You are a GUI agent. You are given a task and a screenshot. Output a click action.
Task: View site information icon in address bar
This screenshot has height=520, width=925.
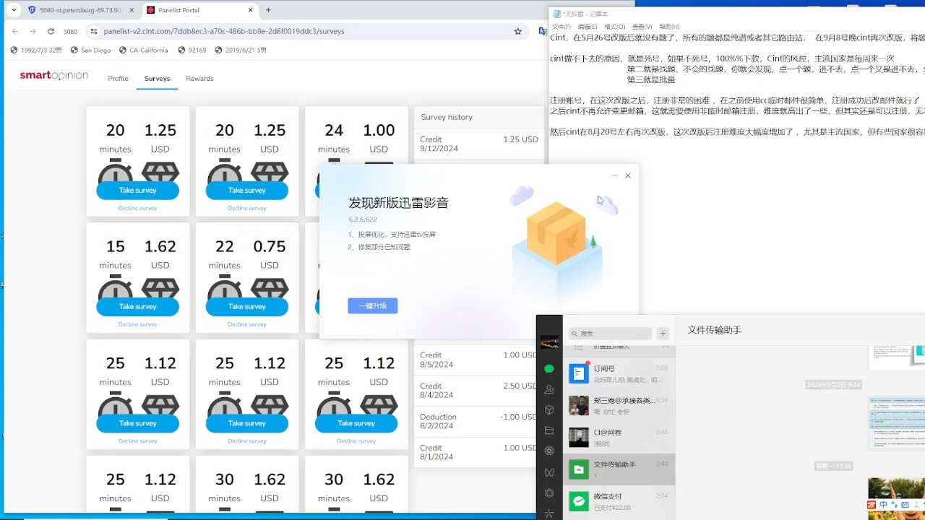coord(93,32)
